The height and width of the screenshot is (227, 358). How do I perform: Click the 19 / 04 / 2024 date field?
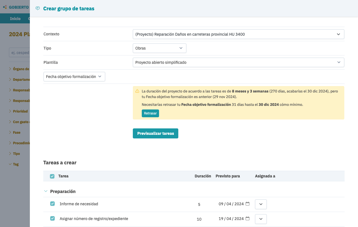(231, 219)
